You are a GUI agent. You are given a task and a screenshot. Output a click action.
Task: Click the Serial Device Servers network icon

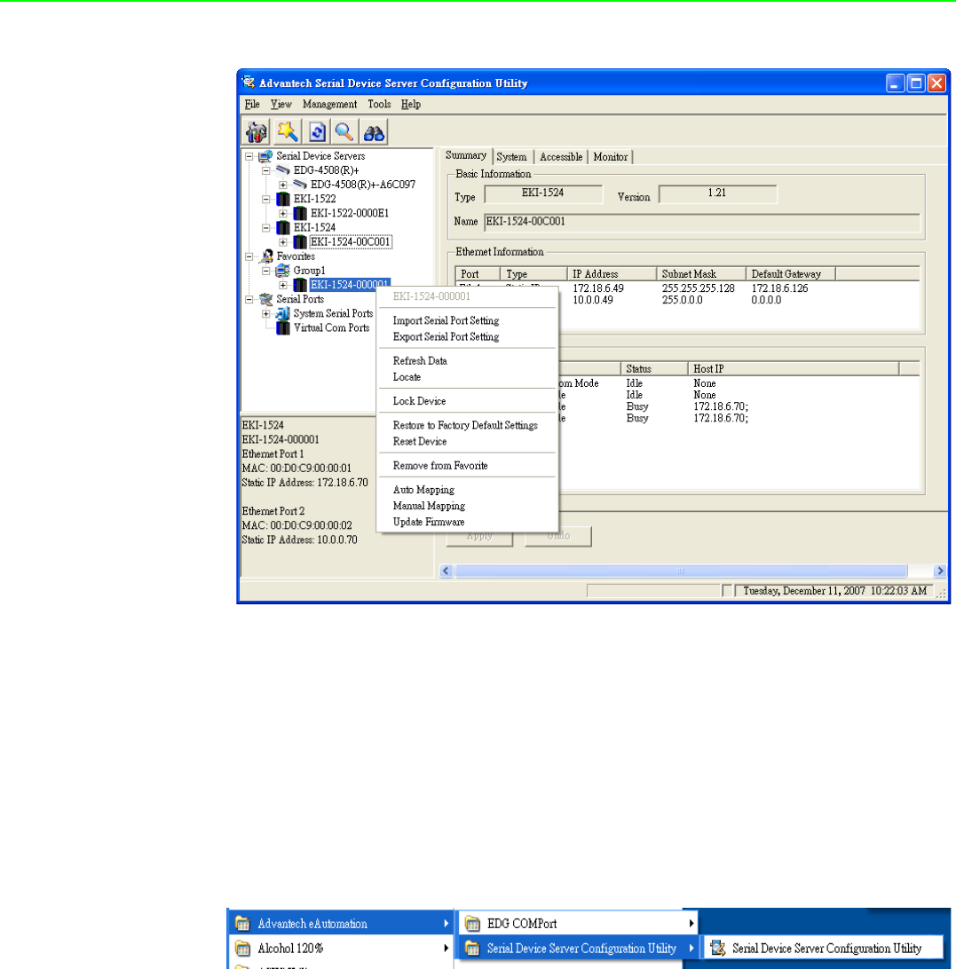[x=265, y=156]
